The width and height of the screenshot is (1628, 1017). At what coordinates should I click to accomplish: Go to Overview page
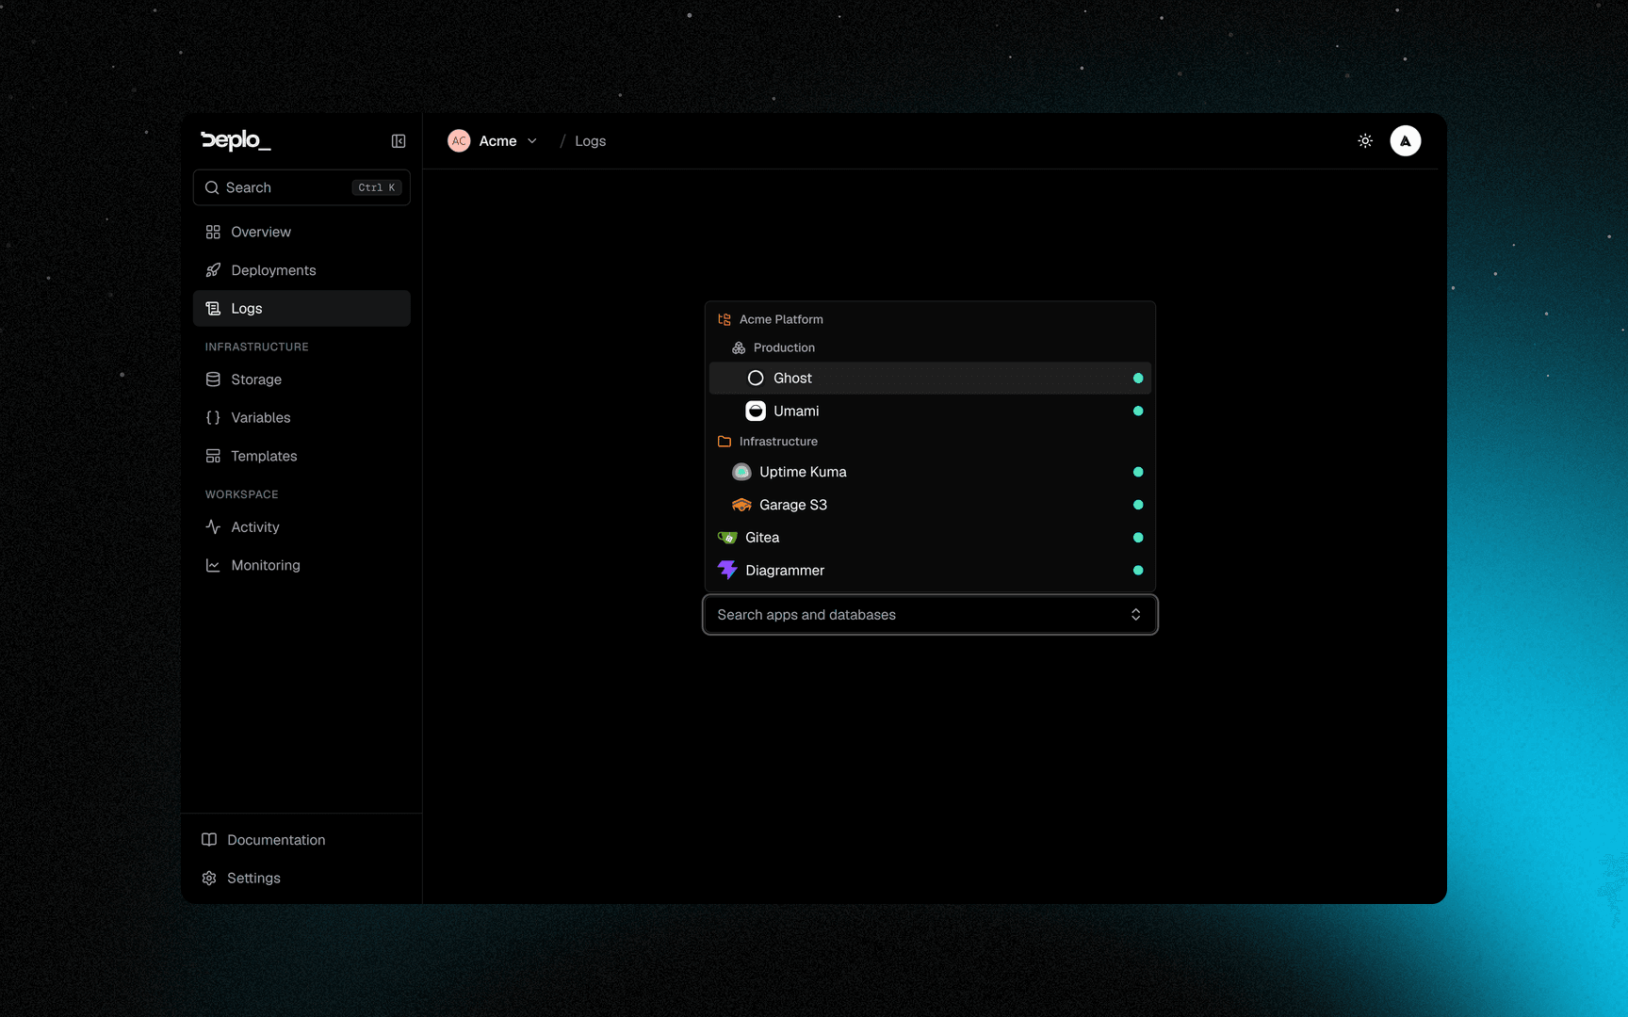[x=301, y=232]
